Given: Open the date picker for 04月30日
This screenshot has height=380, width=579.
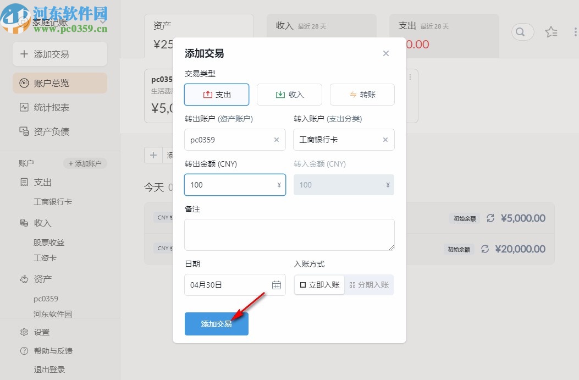Looking at the screenshot, I should click(x=278, y=285).
